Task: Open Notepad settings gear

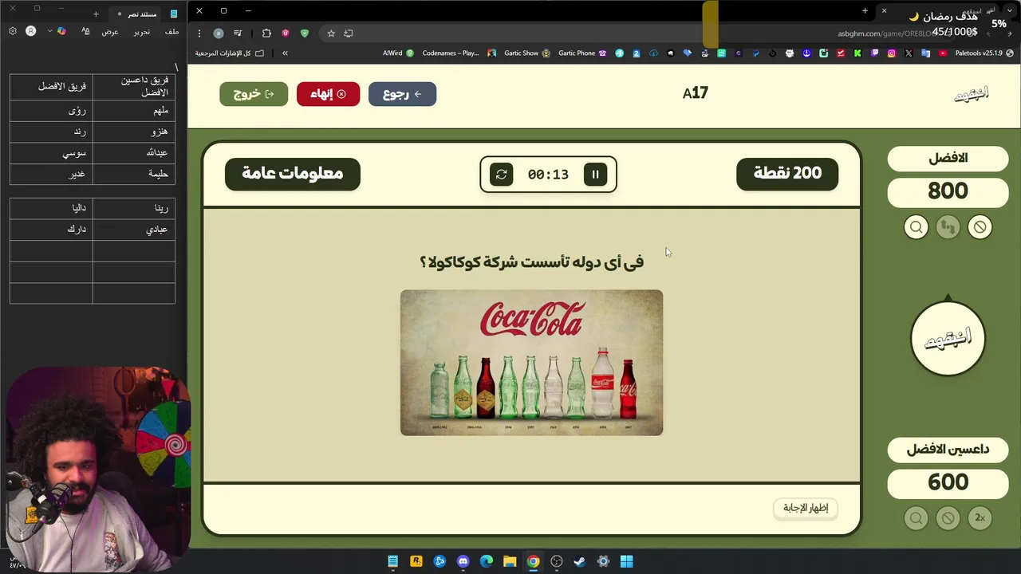Action: [x=12, y=31]
